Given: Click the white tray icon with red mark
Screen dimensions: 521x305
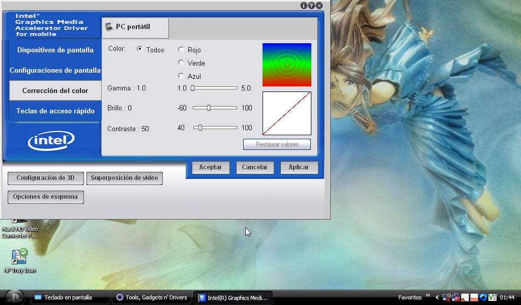Looking at the screenshot, I should tap(465, 297).
